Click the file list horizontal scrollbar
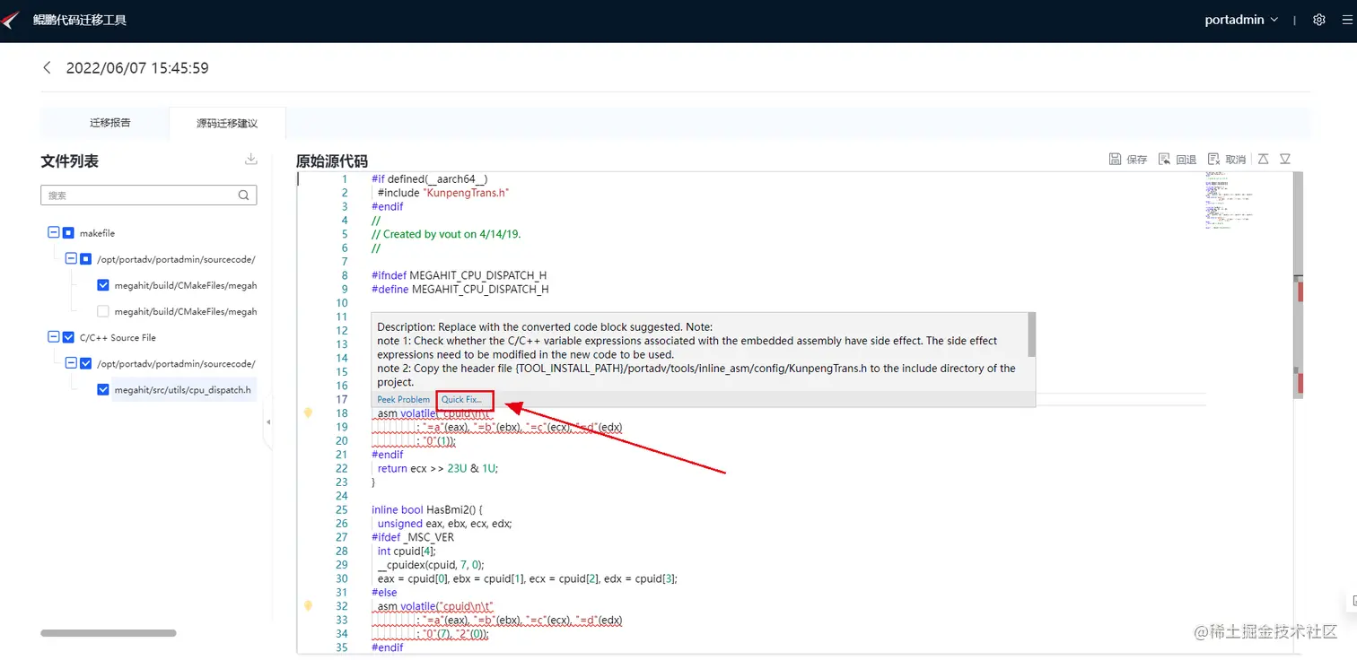The width and height of the screenshot is (1357, 660). click(109, 633)
